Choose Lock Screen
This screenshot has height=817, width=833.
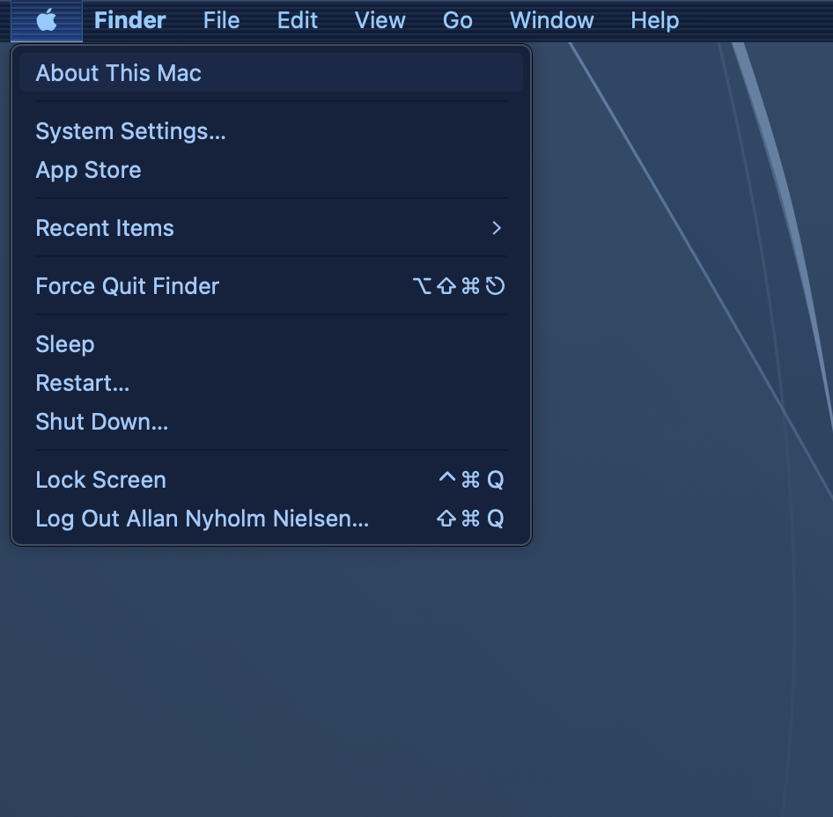(x=271, y=480)
